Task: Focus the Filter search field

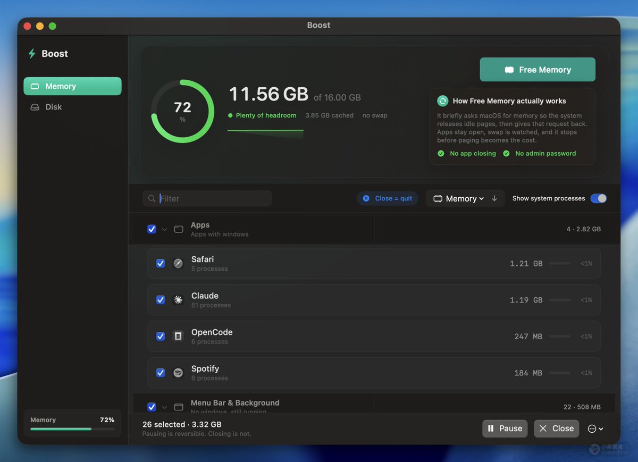Action: [x=207, y=198]
